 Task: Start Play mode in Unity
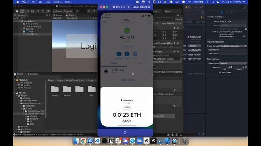(x=89, y=11)
